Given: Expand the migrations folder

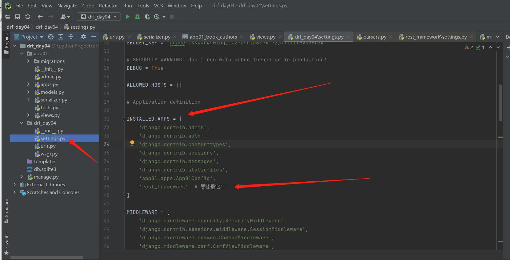Looking at the screenshot, I should pos(28,61).
